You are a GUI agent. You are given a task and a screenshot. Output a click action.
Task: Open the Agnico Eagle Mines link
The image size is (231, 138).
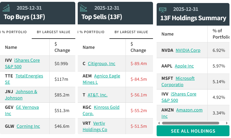click(x=107, y=76)
